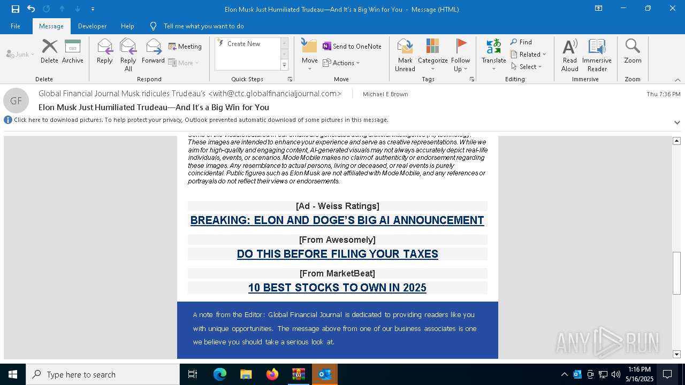
Task: Open the Actions dropdown
Action: point(341,63)
